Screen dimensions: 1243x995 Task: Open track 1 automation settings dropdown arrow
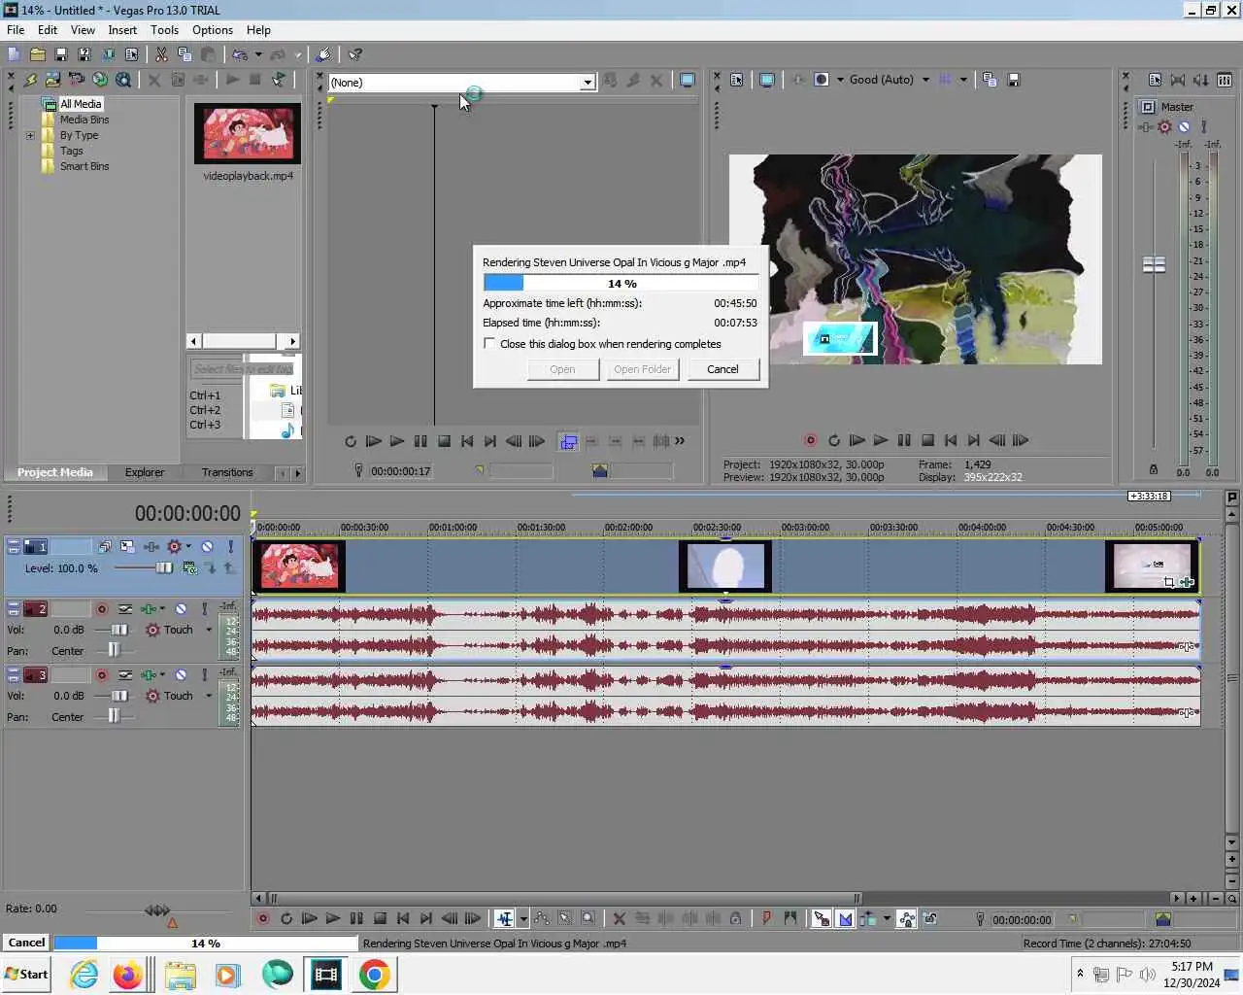[x=188, y=547]
